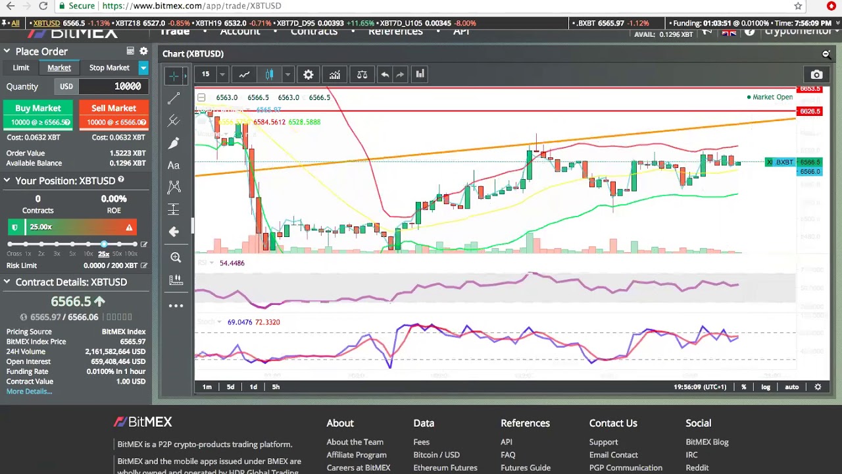Open chart properties gear in toolbar
Image resolution: width=842 pixels, height=474 pixels.
click(x=309, y=74)
